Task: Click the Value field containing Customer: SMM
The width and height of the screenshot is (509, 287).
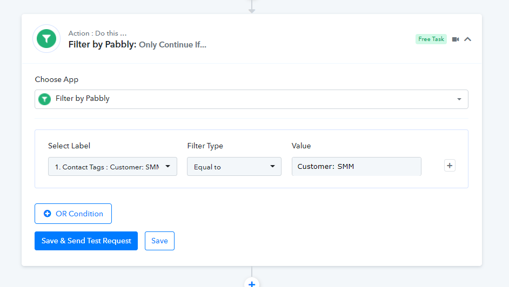Action: pos(357,167)
